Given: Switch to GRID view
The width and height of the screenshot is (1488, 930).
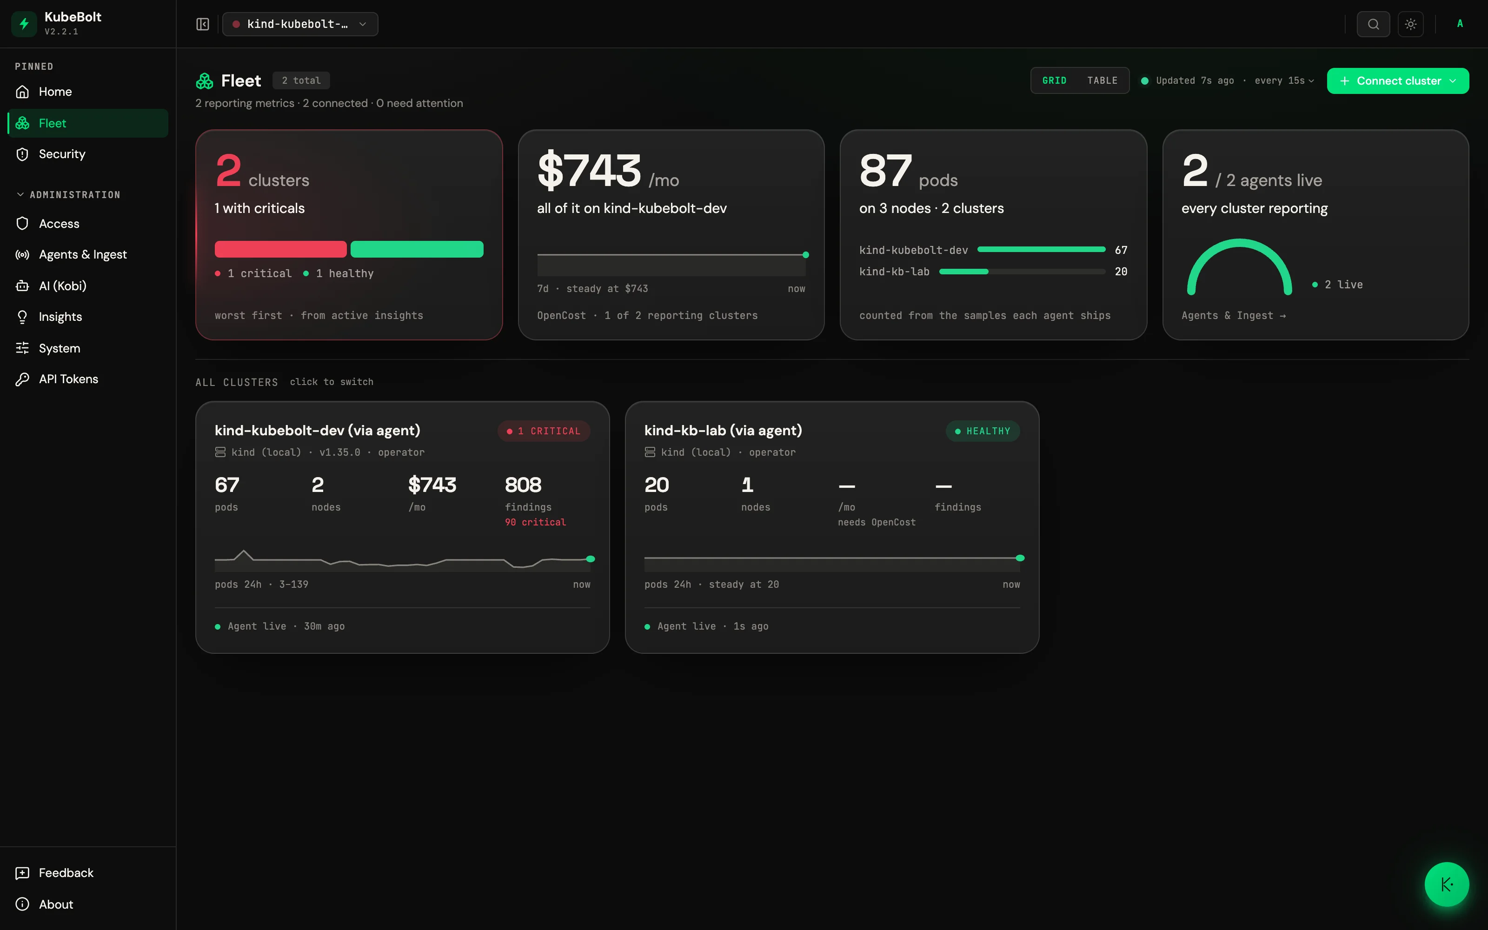Looking at the screenshot, I should pyautogui.click(x=1054, y=80).
